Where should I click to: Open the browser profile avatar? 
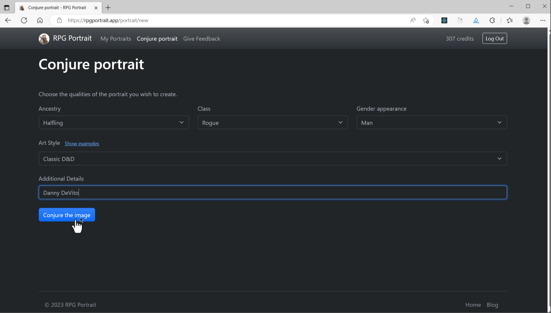pyautogui.click(x=526, y=20)
